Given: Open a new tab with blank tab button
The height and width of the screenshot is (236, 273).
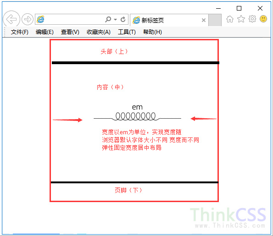Looking at the screenshot, I should coord(215,20).
